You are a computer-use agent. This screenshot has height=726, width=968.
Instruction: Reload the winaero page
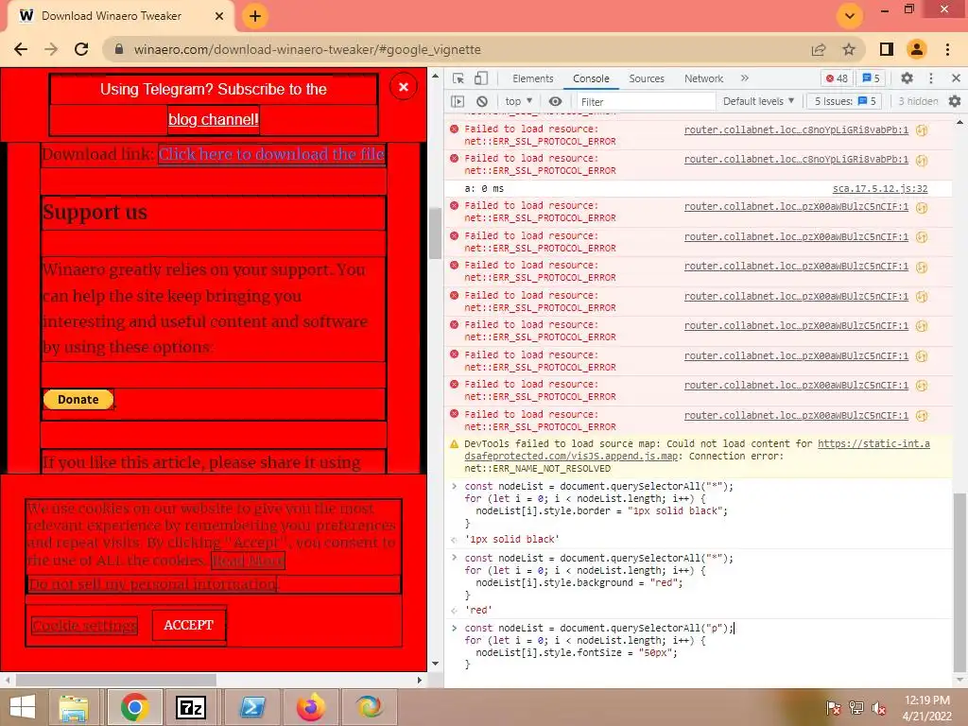pyautogui.click(x=81, y=49)
